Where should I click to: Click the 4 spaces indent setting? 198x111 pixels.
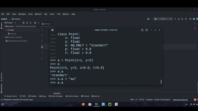click(149, 100)
